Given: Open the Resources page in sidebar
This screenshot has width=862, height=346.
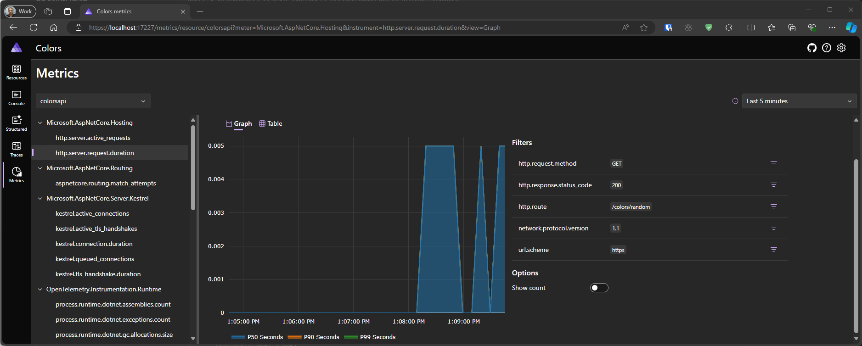Looking at the screenshot, I should point(17,72).
